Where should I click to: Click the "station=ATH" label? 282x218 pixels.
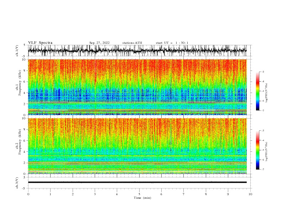point(132,43)
